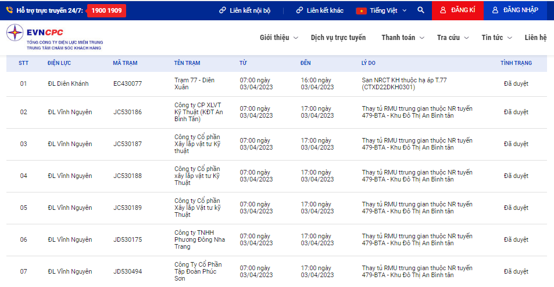Click the Liên kết nội bộ link
The height and width of the screenshot is (287, 554).
click(x=250, y=10)
